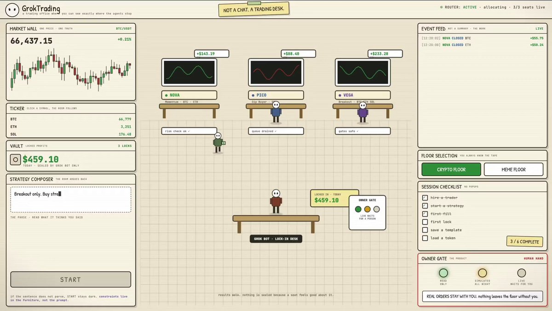
Task: Select ETH in the ticker list
Action: [70, 127]
